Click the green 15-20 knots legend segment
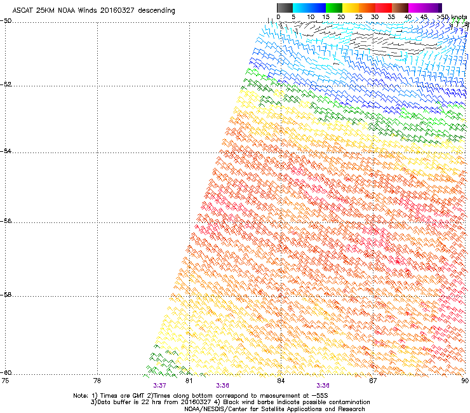Image resolution: width=470 pixels, height=413 pixels. point(334,8)
